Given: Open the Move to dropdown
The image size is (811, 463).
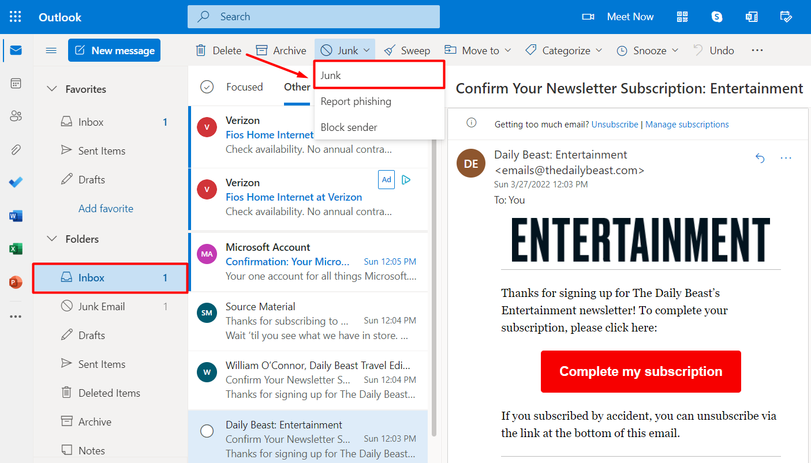Looking at the screenshot, I should pos(477,50).
